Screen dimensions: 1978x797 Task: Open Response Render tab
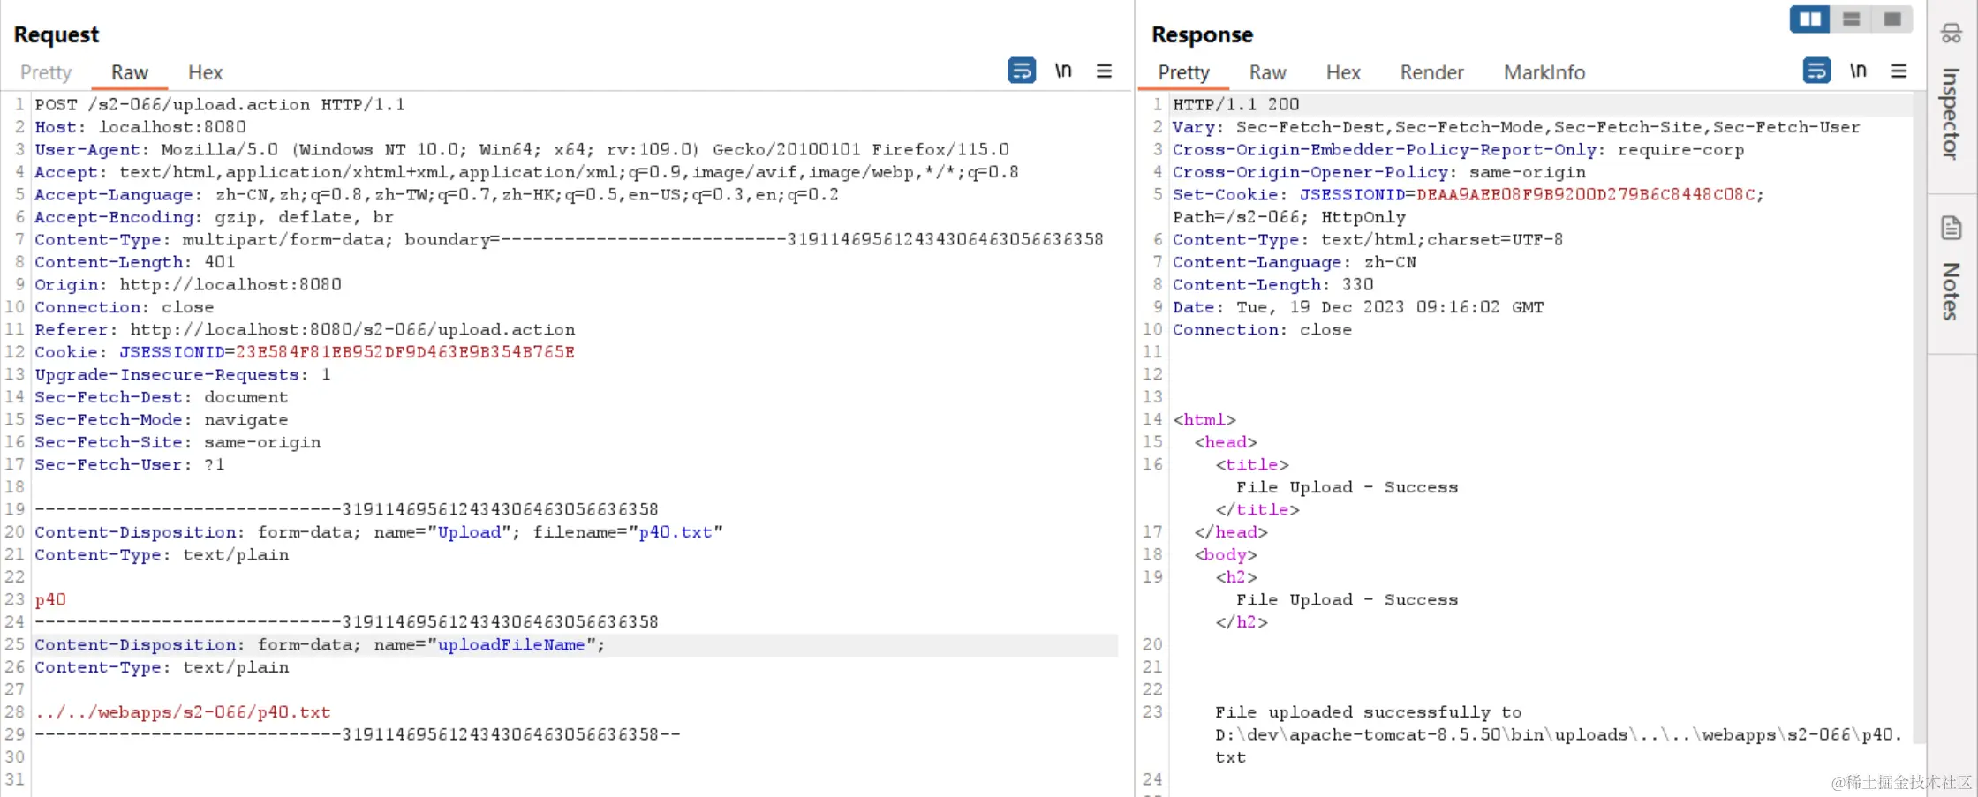[x=1431, y=72]
